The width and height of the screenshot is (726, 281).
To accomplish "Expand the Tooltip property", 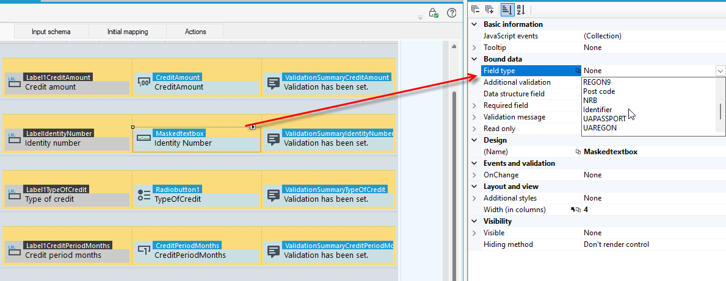I will point(474,48).
